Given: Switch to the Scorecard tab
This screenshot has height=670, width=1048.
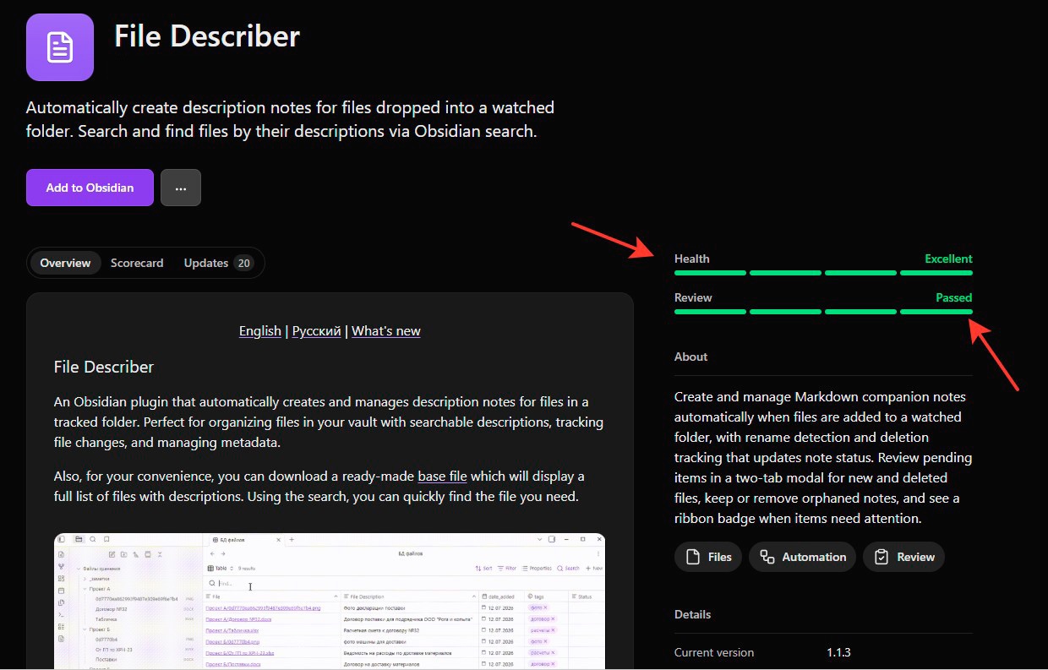Looking at the screenshot, I should point(137,263).
